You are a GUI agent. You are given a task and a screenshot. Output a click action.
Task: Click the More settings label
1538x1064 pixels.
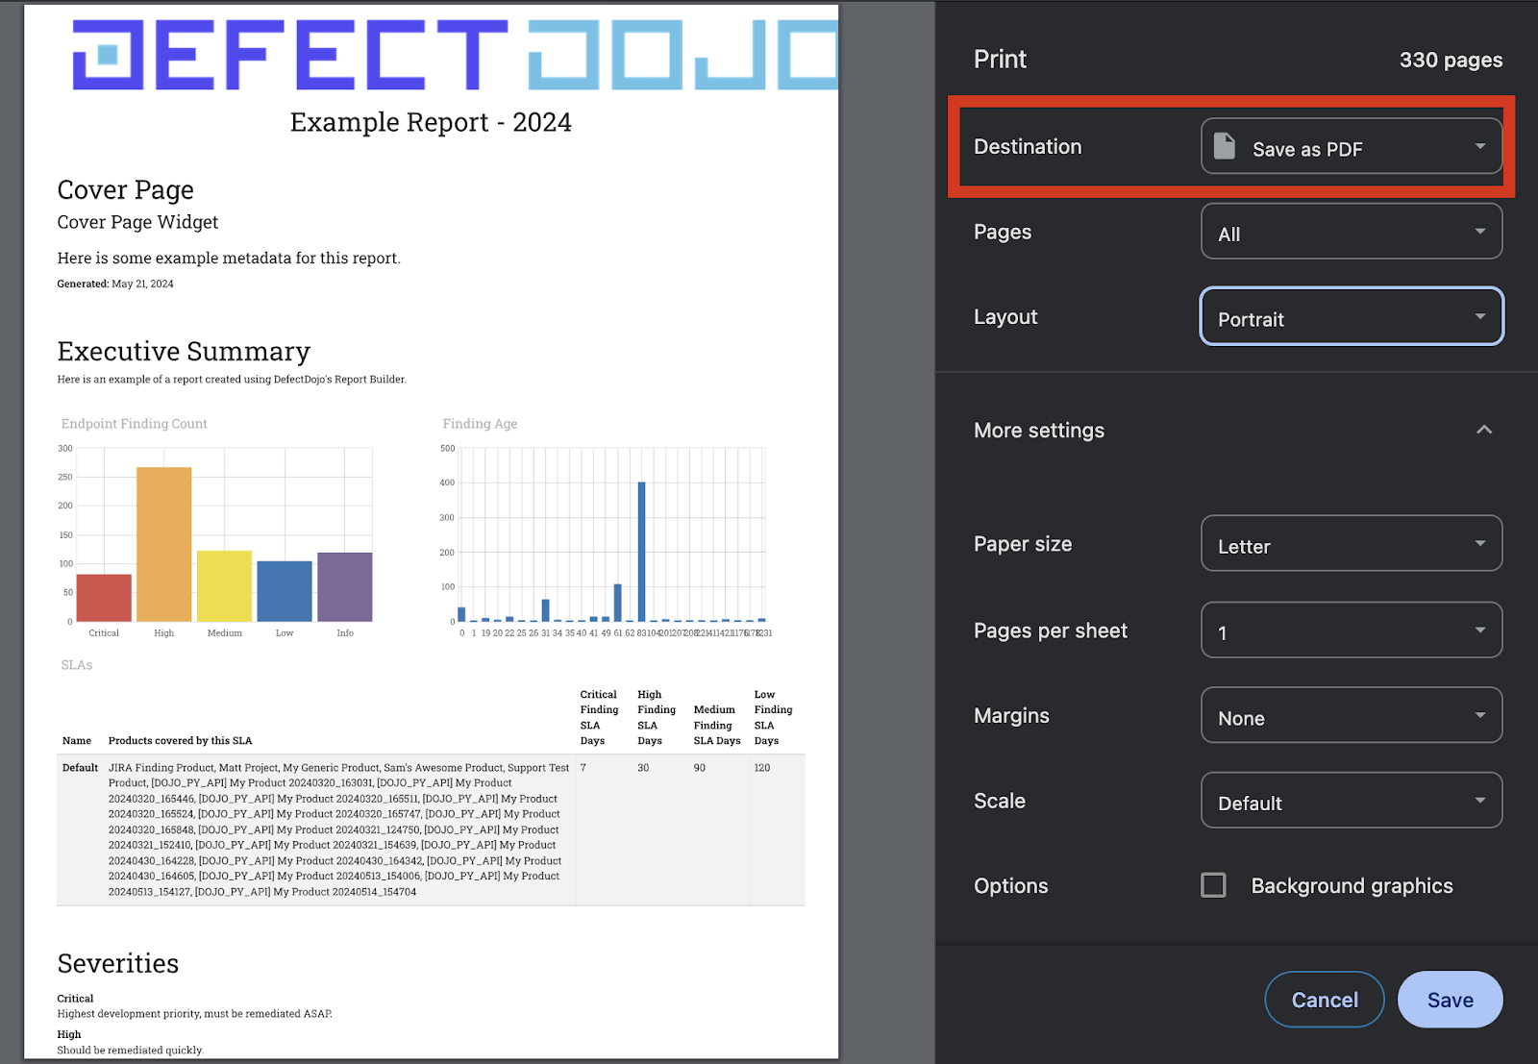(1039, 431)
